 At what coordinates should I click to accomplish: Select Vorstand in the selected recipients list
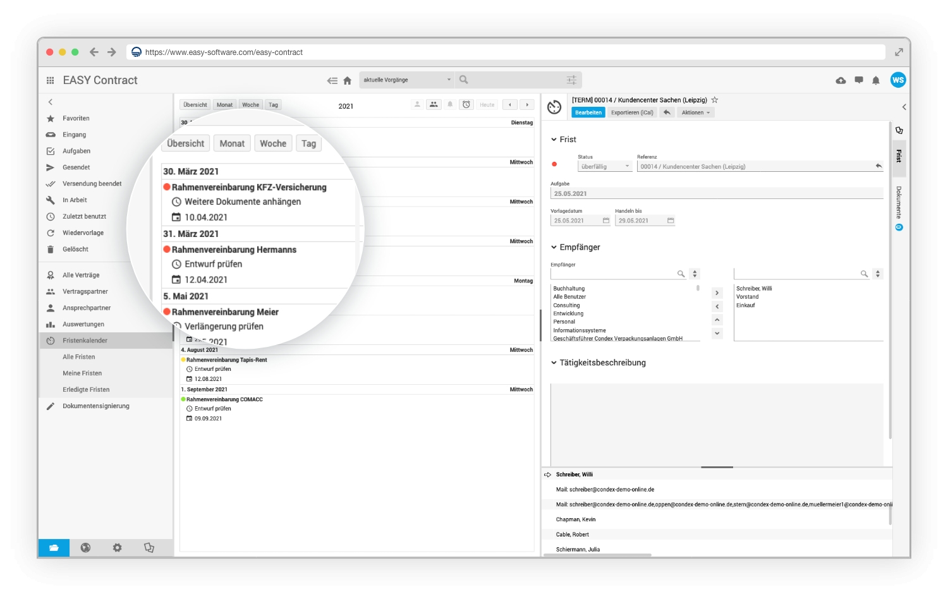coord(748,297)
